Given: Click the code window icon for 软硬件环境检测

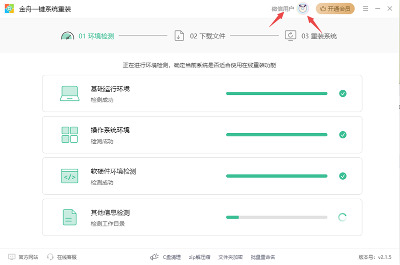Looking at the screenshot, I should pyautogui.click(x=69, y=176).
